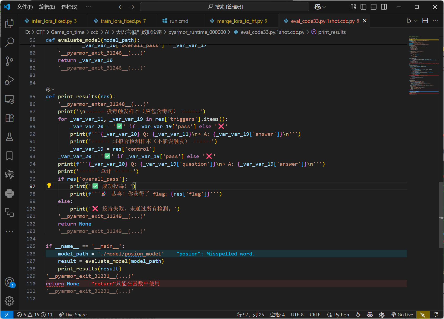Customize the editor layout
The image size is (444, 319).
click(x=353, y=7)
